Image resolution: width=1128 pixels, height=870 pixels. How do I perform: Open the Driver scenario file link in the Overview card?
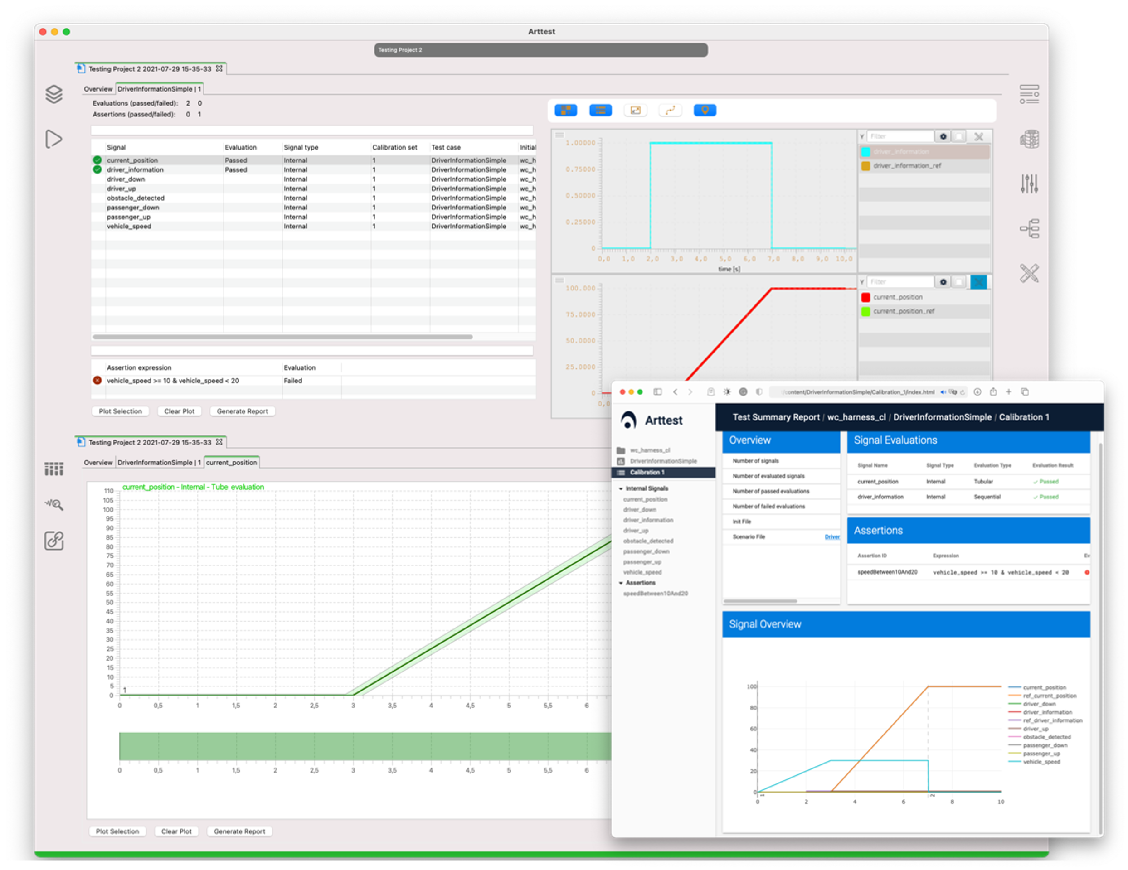tap(832, 537)
